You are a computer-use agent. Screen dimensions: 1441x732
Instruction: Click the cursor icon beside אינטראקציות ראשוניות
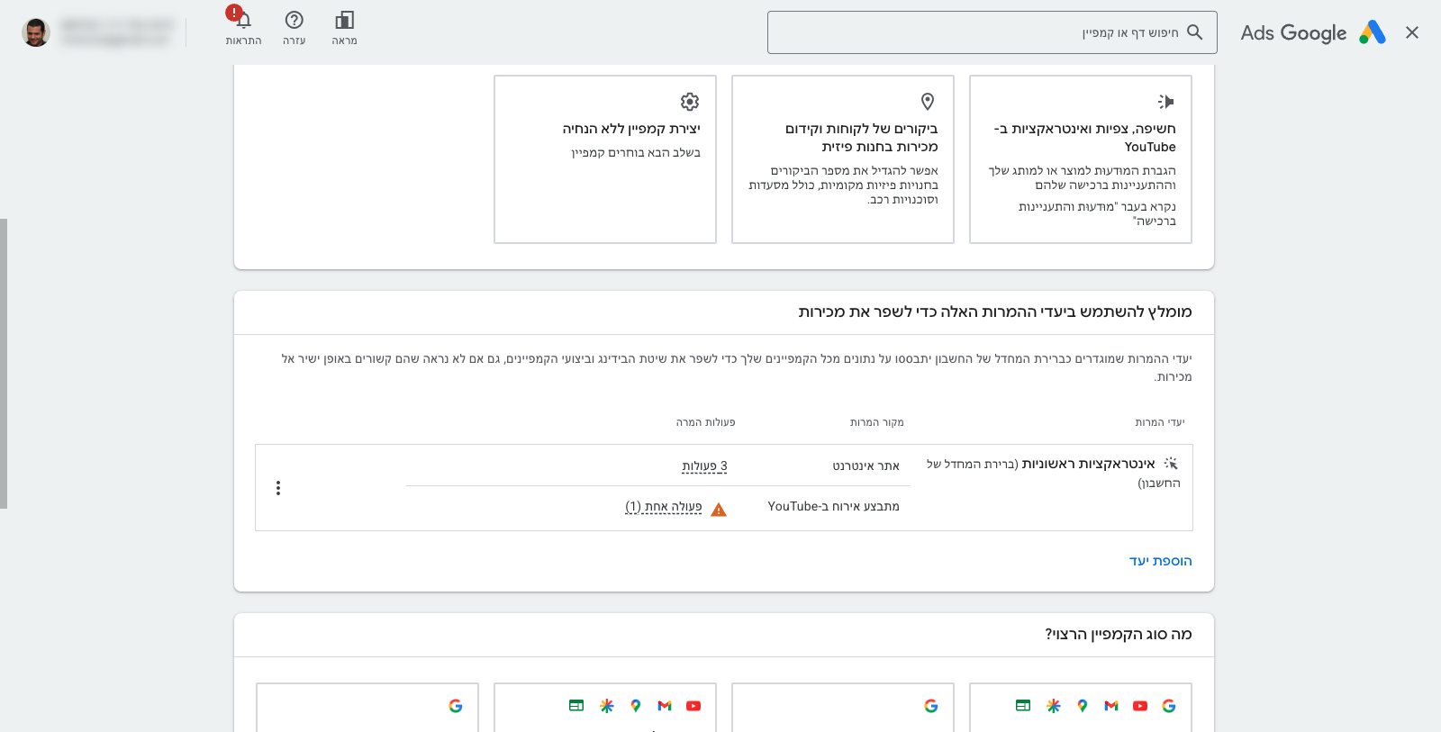click(x=1170, y=464)
